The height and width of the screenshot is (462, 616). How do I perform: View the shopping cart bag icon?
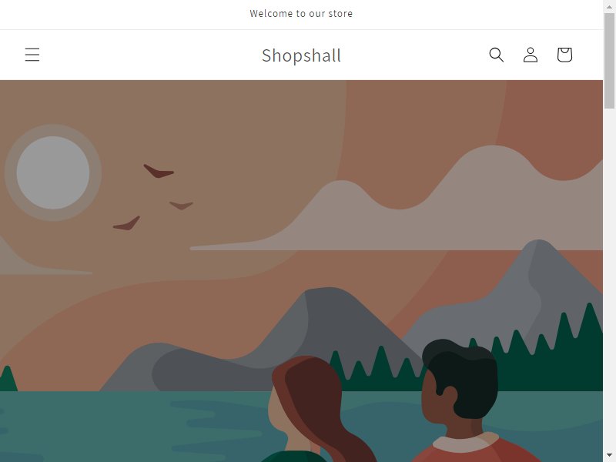[564, 55]
